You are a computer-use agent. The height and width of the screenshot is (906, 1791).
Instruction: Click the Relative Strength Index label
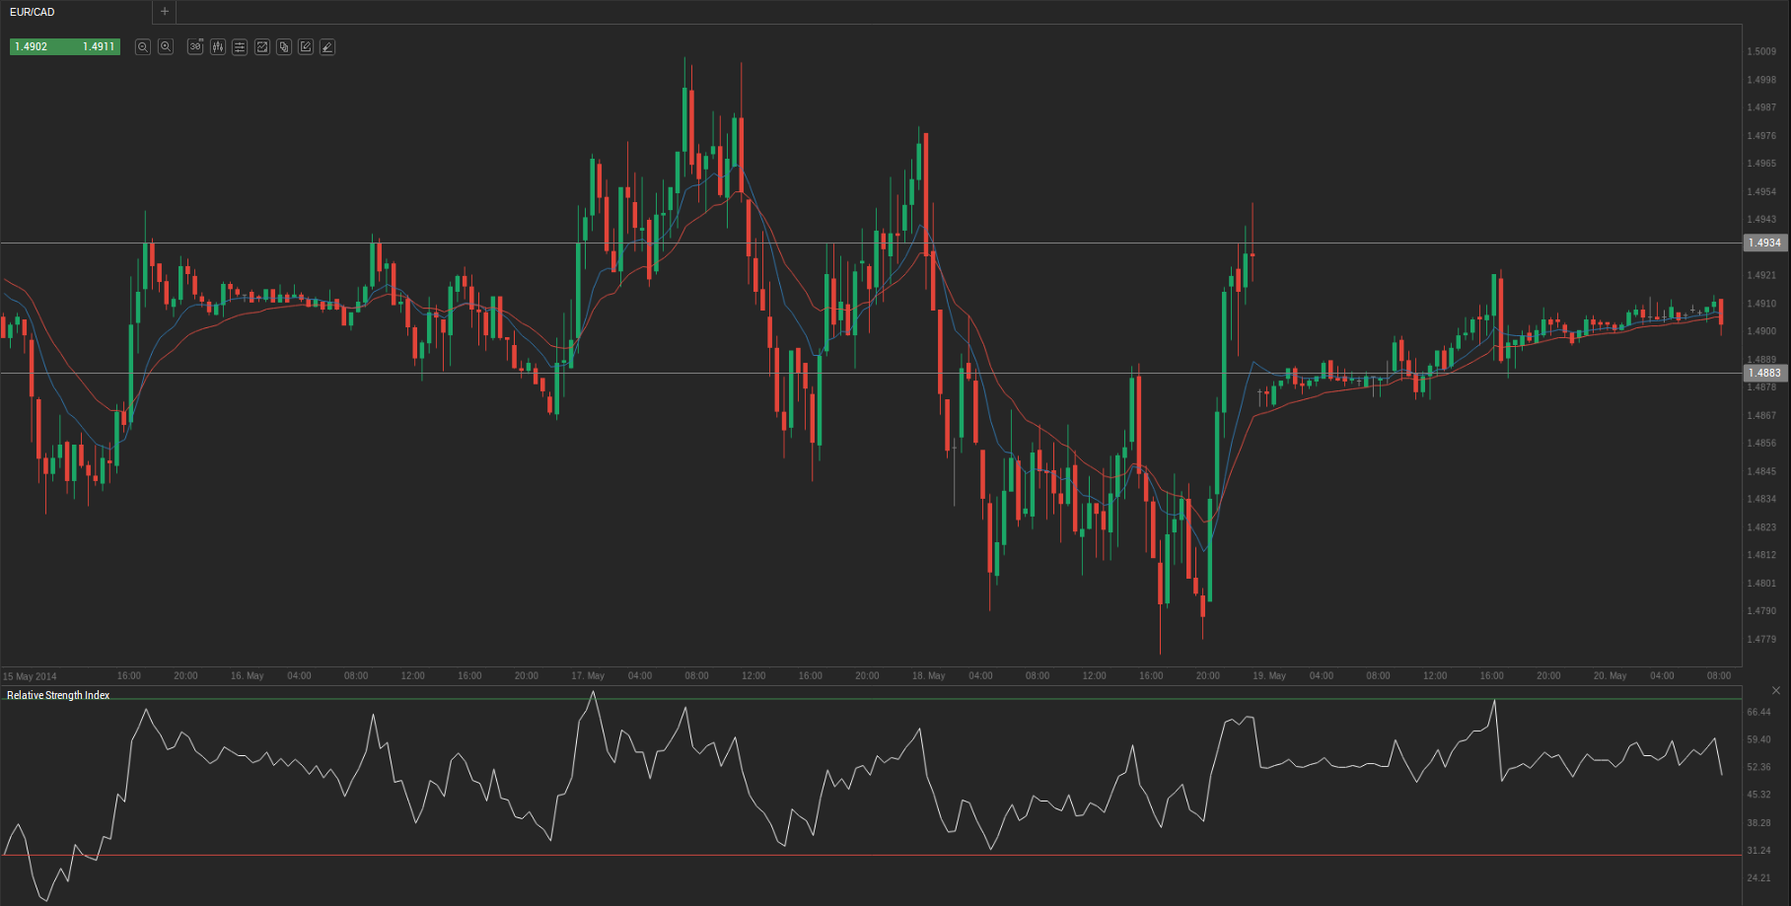58,695
